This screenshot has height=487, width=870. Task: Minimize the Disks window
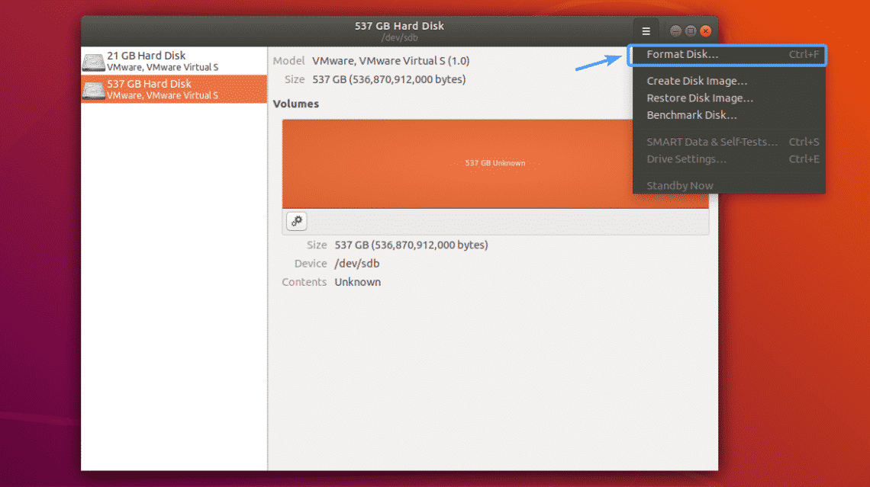point(675,31)
